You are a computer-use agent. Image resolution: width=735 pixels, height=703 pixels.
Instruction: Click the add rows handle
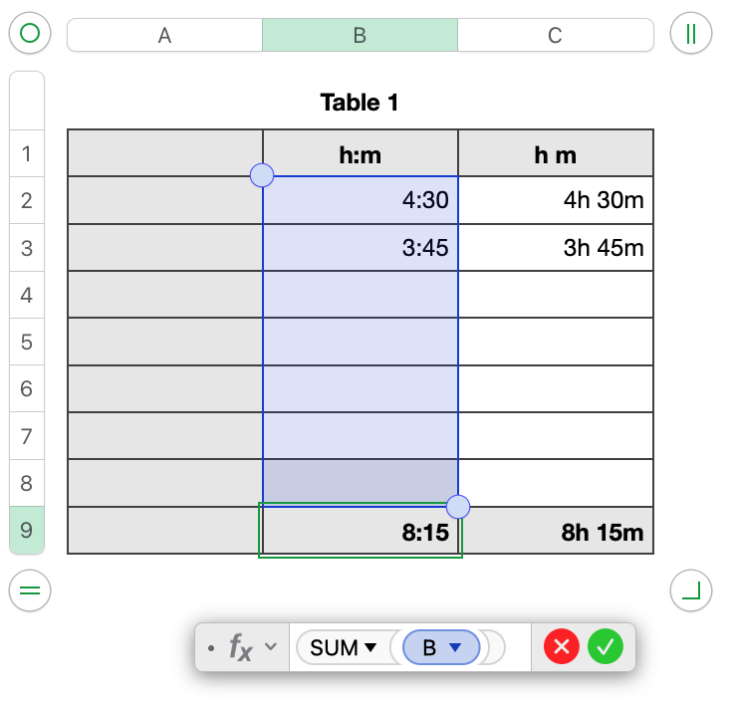[30, 590]
